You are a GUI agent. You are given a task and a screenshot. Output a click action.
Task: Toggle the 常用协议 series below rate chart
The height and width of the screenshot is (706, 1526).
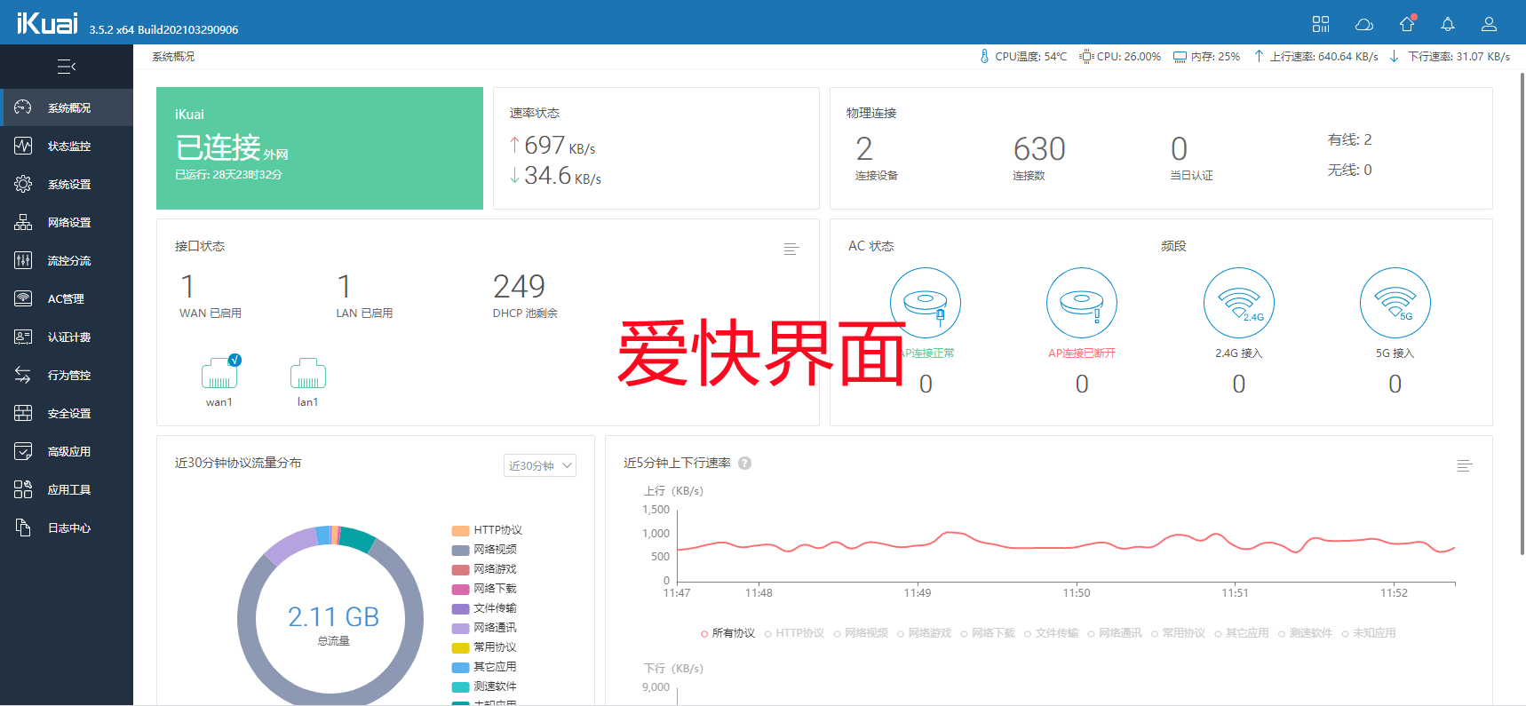1179,633
